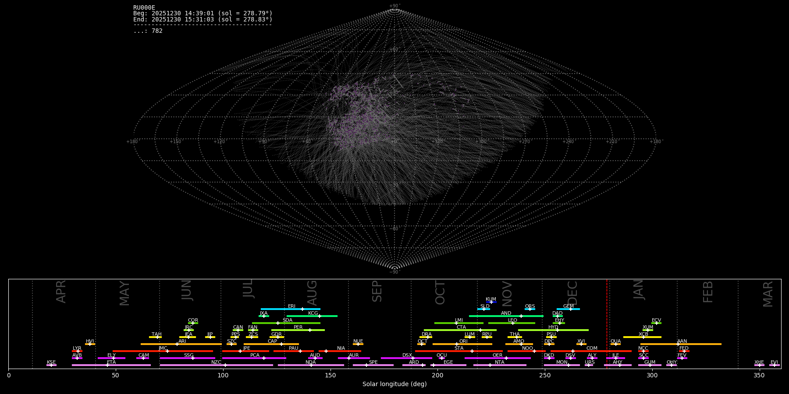Click the GEM shower label
This screenshot has height=394, width=789.
click(569, 306)
